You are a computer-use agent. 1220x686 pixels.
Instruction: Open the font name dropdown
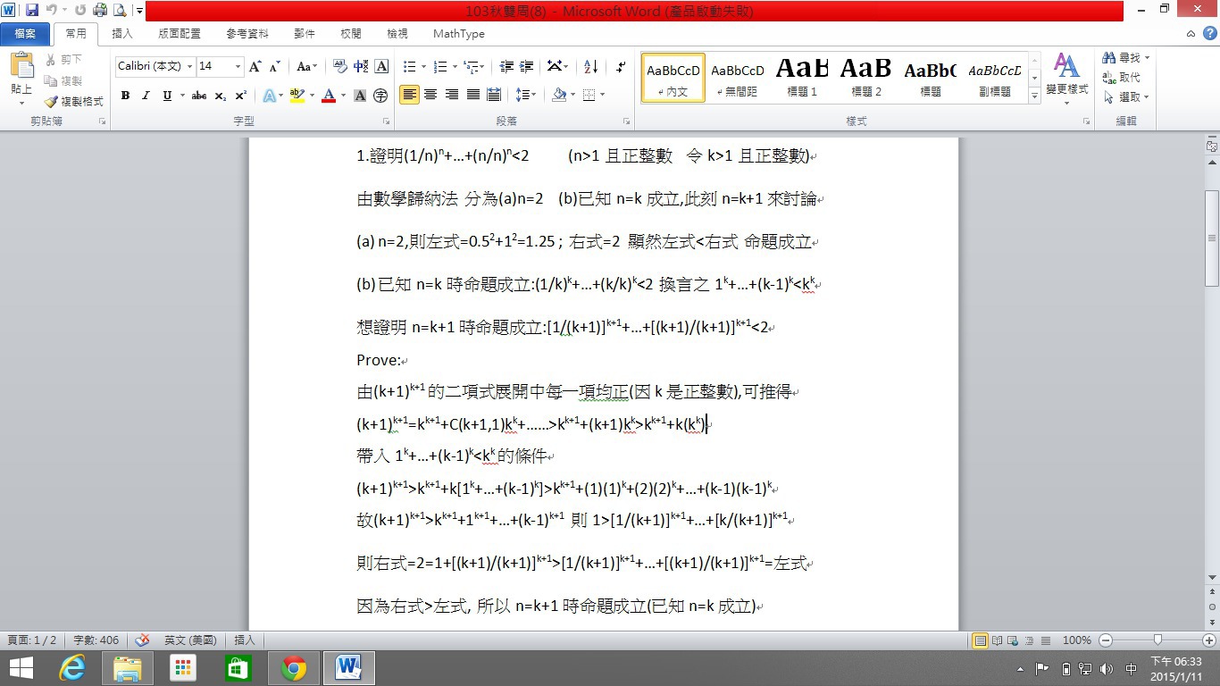[188, 67]
